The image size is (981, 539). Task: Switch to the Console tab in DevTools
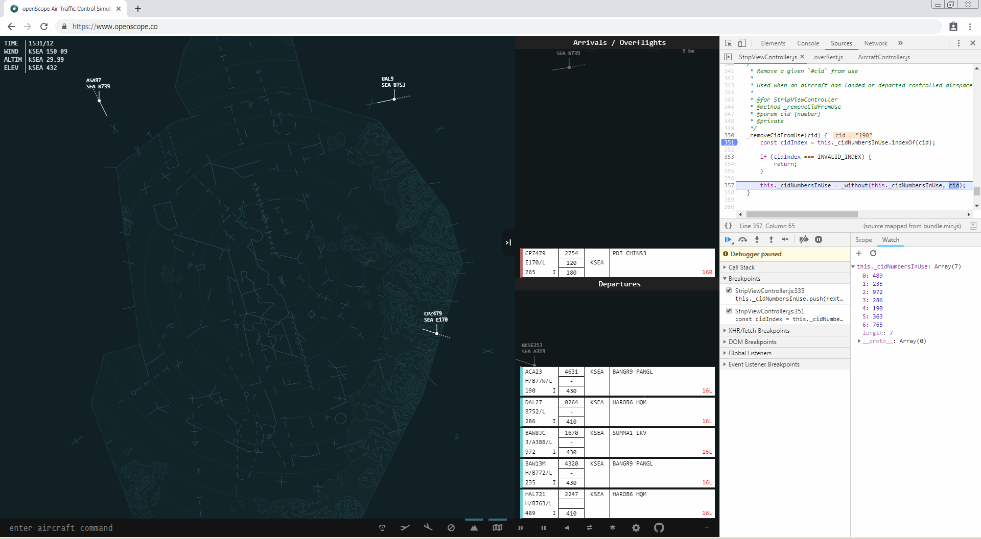pos(808,43)
